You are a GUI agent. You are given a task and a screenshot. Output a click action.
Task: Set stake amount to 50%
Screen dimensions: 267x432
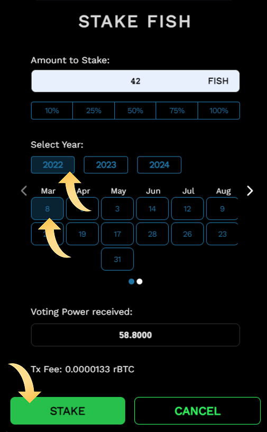point(135,111)
